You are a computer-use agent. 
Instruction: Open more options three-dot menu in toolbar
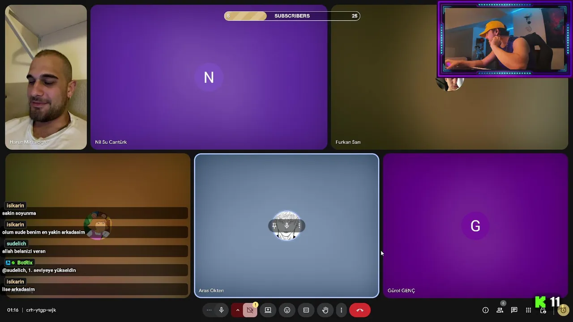(341, 310)
